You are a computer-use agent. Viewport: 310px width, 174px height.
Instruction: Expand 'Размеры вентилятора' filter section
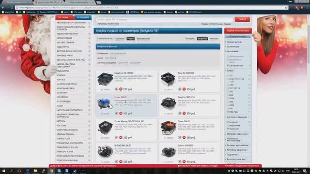237,145
